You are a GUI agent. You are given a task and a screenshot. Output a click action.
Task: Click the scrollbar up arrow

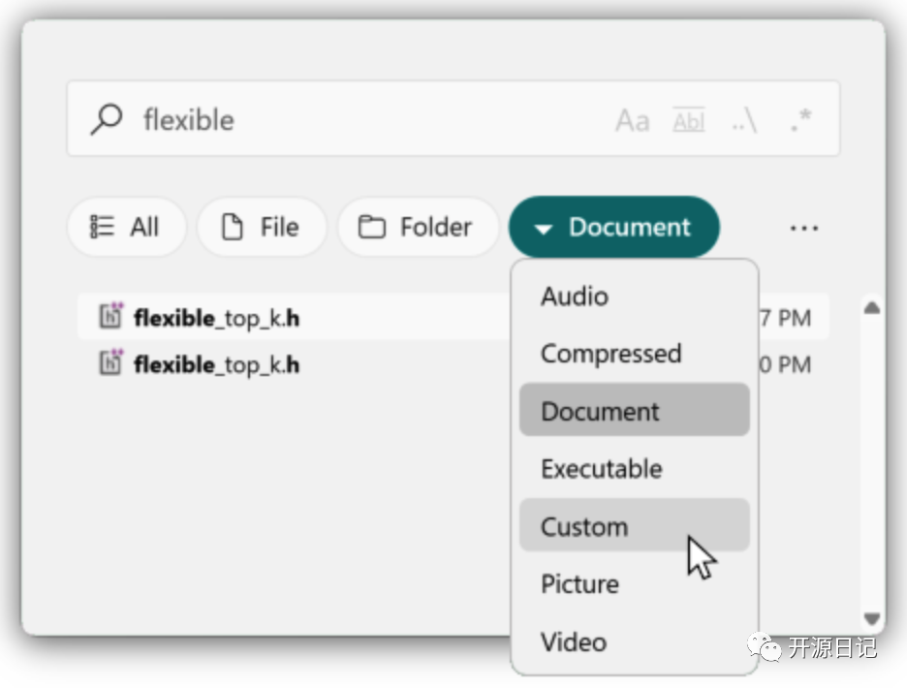click(872, 308)
